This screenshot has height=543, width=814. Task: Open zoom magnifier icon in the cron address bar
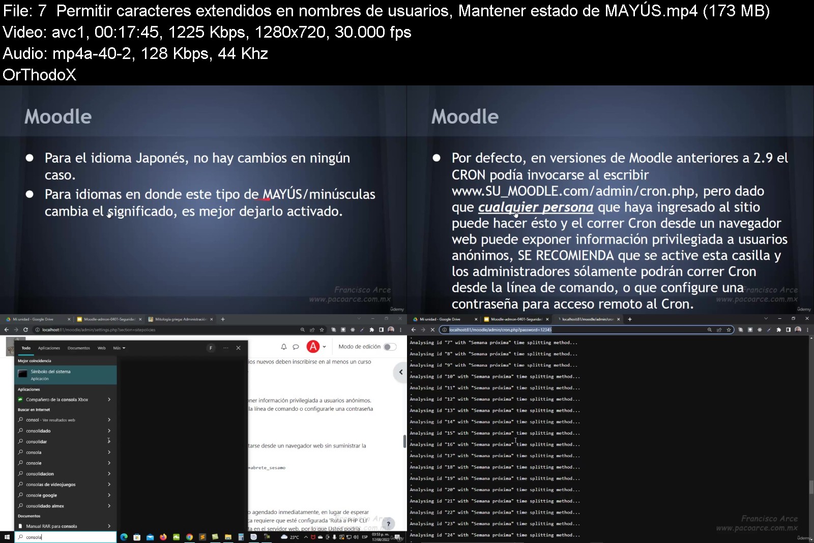click(x=710, y=329)
